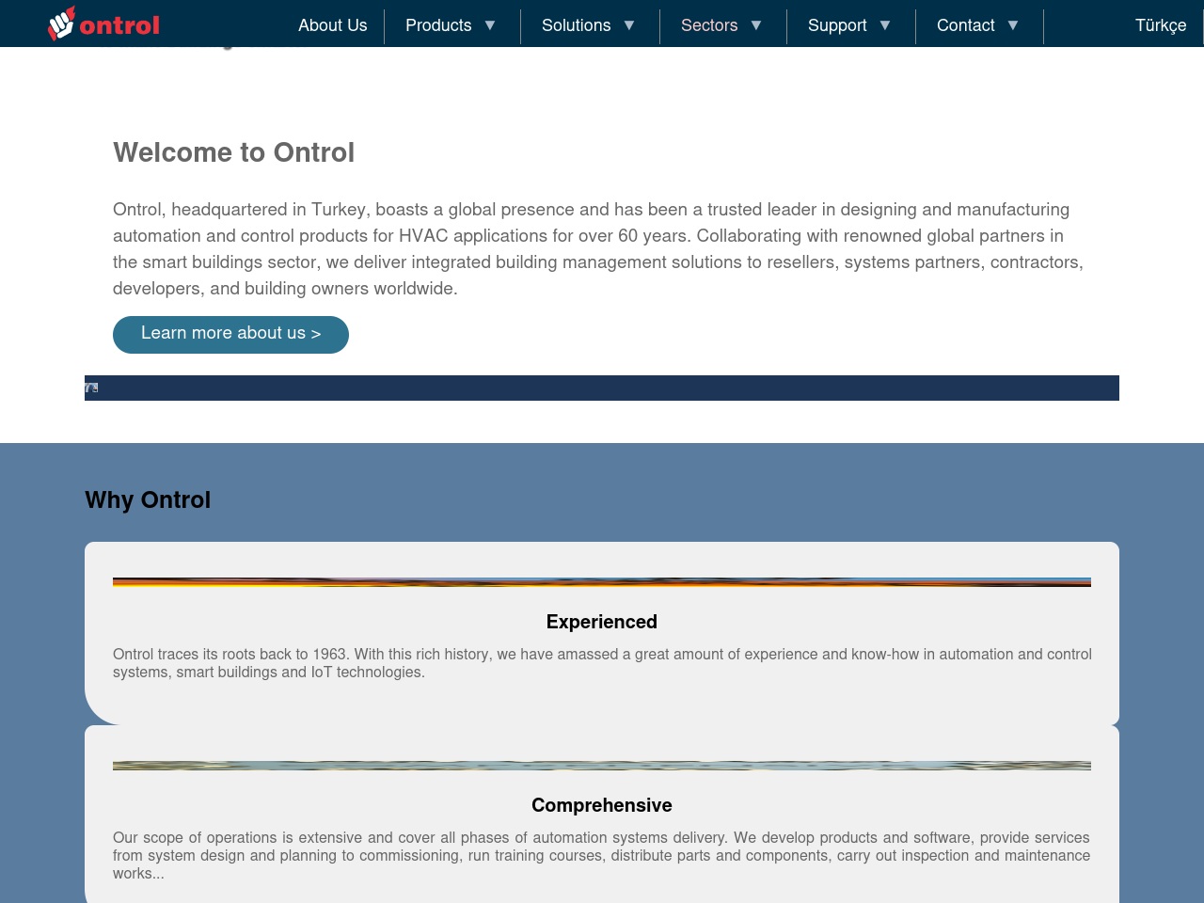Expand the Sectors dropdown arrow
Screen dimensions: 1204x903
point(756,25)
